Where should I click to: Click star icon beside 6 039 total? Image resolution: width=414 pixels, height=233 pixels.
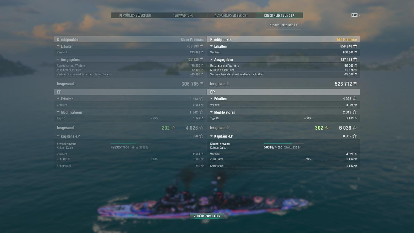(355, 128)
